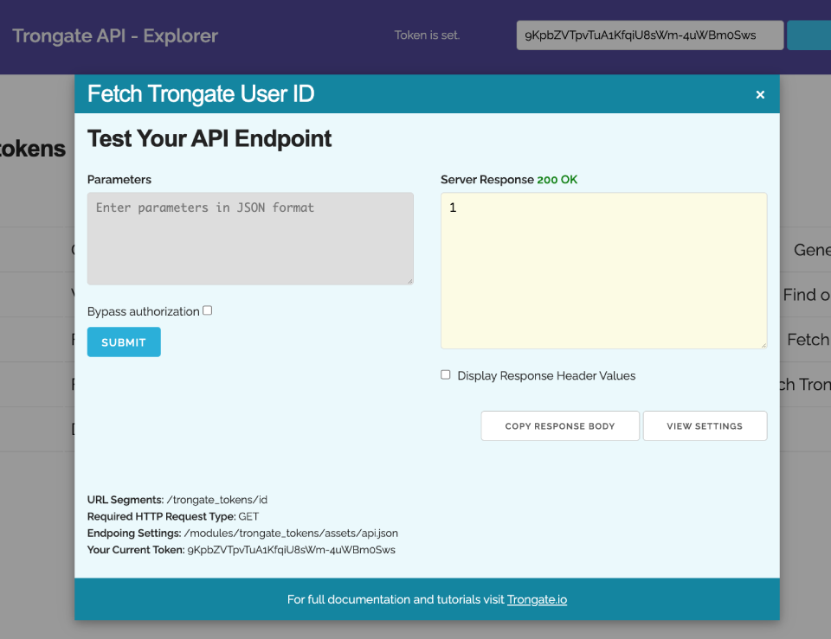Click the /trongate_tokens/id URL segments text
Viewport: 831px width, 639px height.
pos(217,500)
